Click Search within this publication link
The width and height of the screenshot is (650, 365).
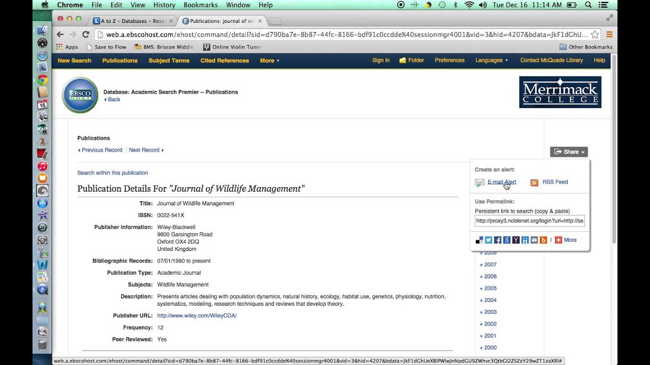click(x=112, y=173)
